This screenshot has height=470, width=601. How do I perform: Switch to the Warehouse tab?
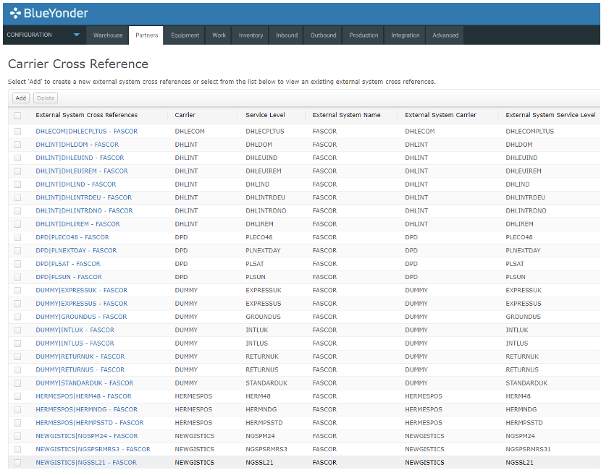pyautogui.click(x=108, y=35)
